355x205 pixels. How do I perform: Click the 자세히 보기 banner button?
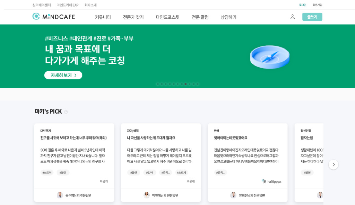(63, 75)
